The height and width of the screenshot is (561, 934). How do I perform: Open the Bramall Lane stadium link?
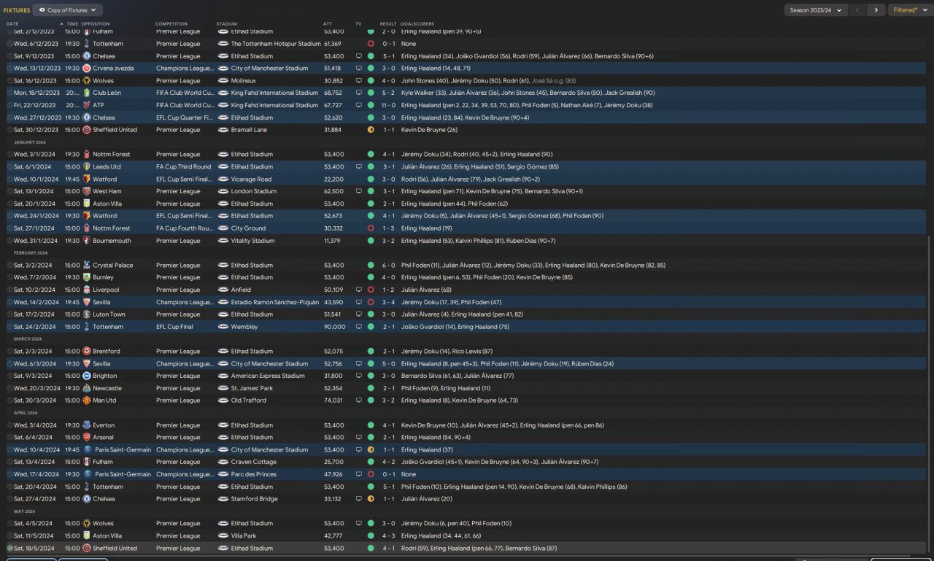point(249,130)
